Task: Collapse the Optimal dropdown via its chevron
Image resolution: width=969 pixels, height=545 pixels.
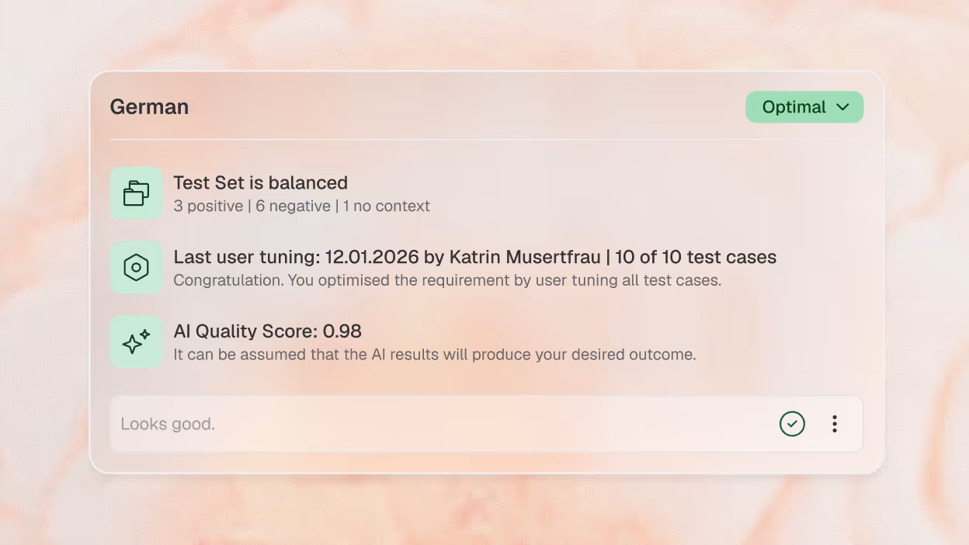Action: click(x=842, y=107)
